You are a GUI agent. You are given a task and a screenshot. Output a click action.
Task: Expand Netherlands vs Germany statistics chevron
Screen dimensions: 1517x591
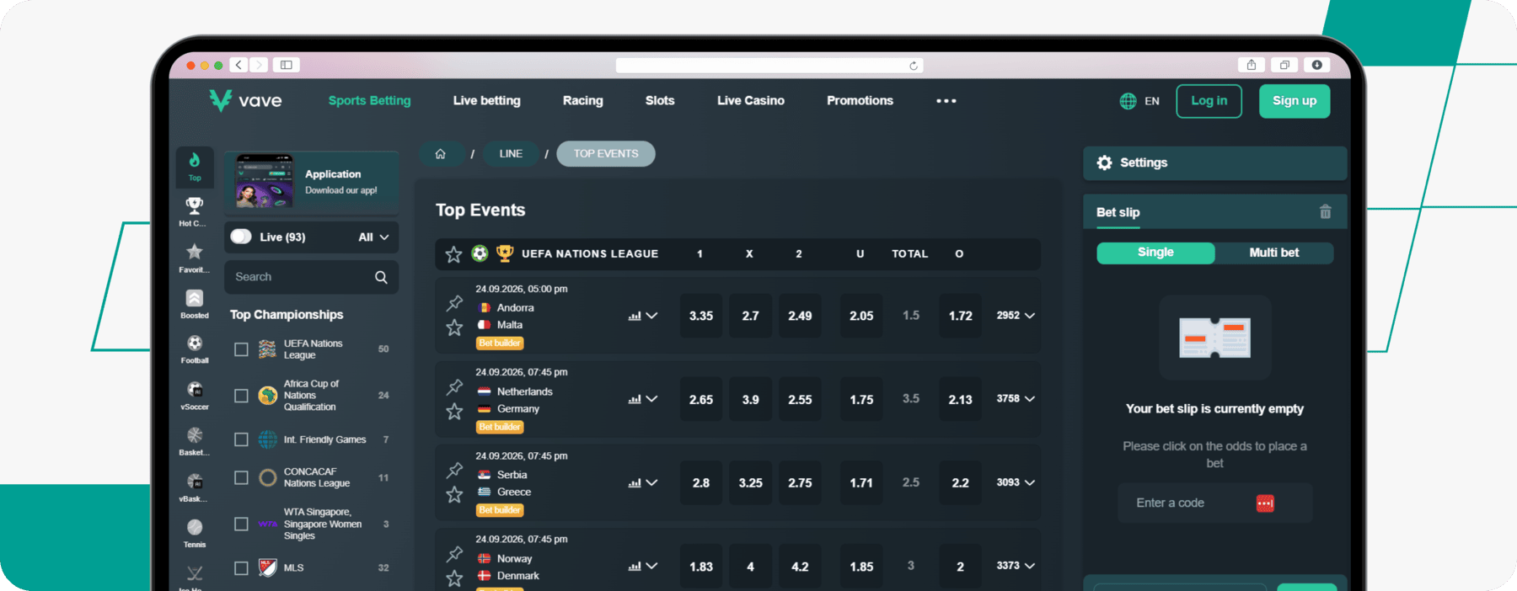pos(651,399)
